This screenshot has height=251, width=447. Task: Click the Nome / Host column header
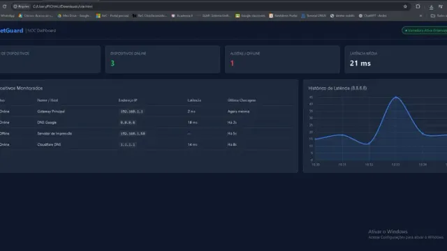click(x=47, y=100)
